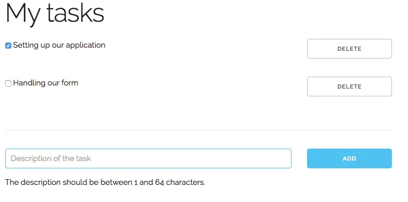Viewport: 408px width, 202px height.
Task: Submit the new task with the blue ADD button
Action: pos(349,158)
